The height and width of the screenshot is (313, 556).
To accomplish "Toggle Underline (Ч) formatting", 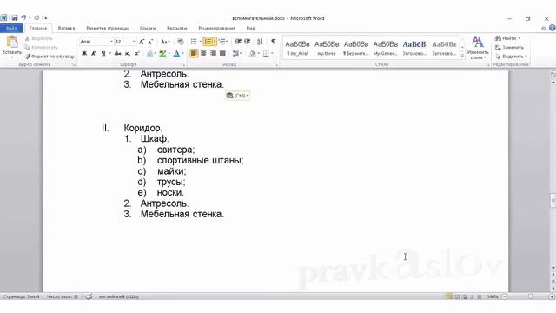I will coord(103,54).
